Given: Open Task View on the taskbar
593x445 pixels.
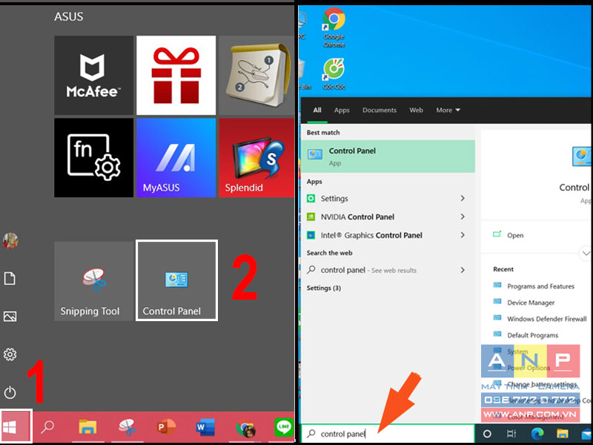Looking at the screenshot, I should pos(511,434).
